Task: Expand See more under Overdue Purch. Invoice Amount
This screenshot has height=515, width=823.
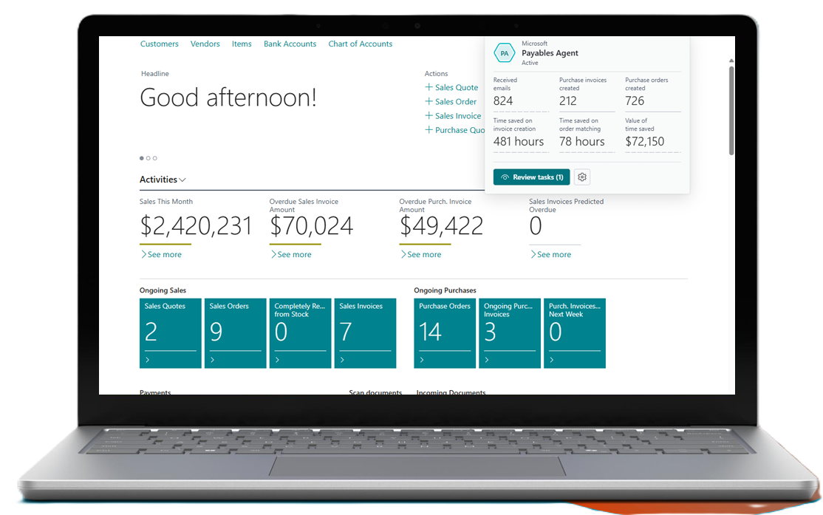Action: [x=420, y=254]
